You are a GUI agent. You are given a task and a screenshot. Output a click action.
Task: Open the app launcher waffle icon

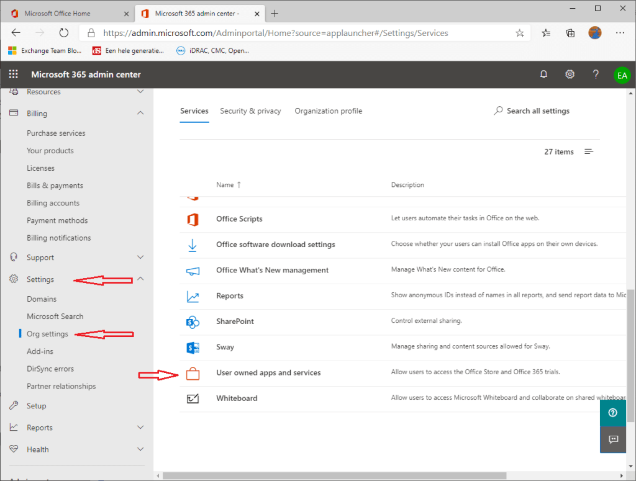click(x=13, y=74)
